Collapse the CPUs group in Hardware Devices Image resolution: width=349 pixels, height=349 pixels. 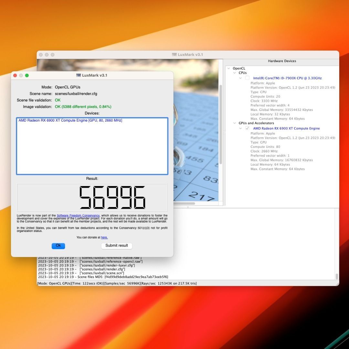235,73
